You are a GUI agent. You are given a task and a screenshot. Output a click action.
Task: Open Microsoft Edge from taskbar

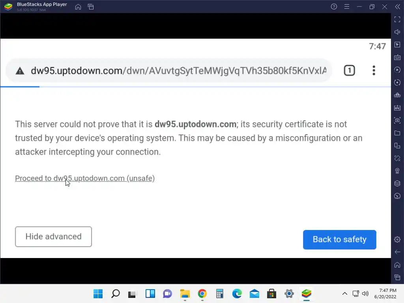237,294
